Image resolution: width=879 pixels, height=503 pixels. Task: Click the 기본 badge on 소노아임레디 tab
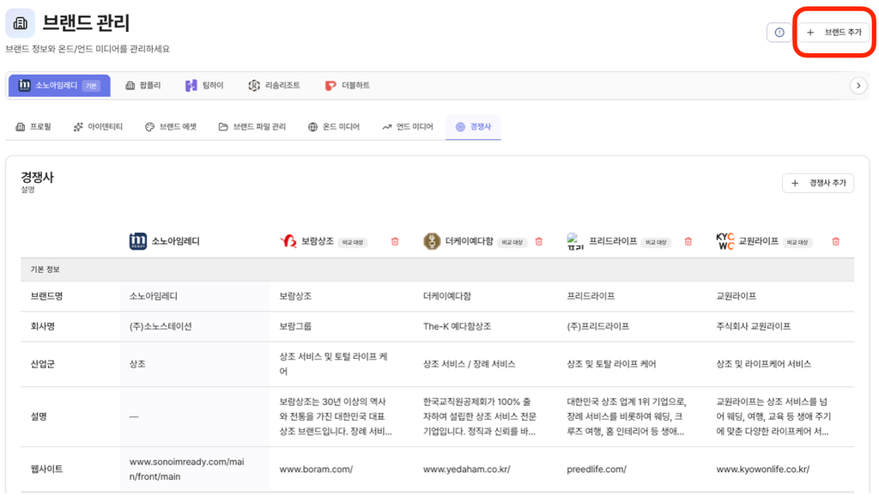click(91, 86)
